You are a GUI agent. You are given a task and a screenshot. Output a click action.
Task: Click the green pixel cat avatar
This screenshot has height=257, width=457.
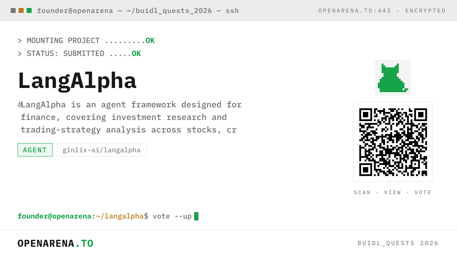(393, 78)
